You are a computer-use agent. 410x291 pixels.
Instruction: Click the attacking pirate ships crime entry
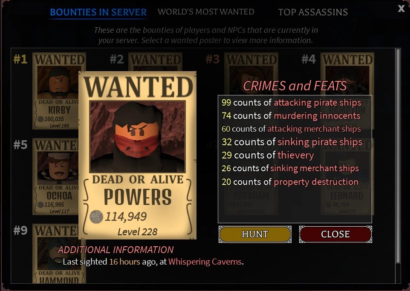pos(292,103)
